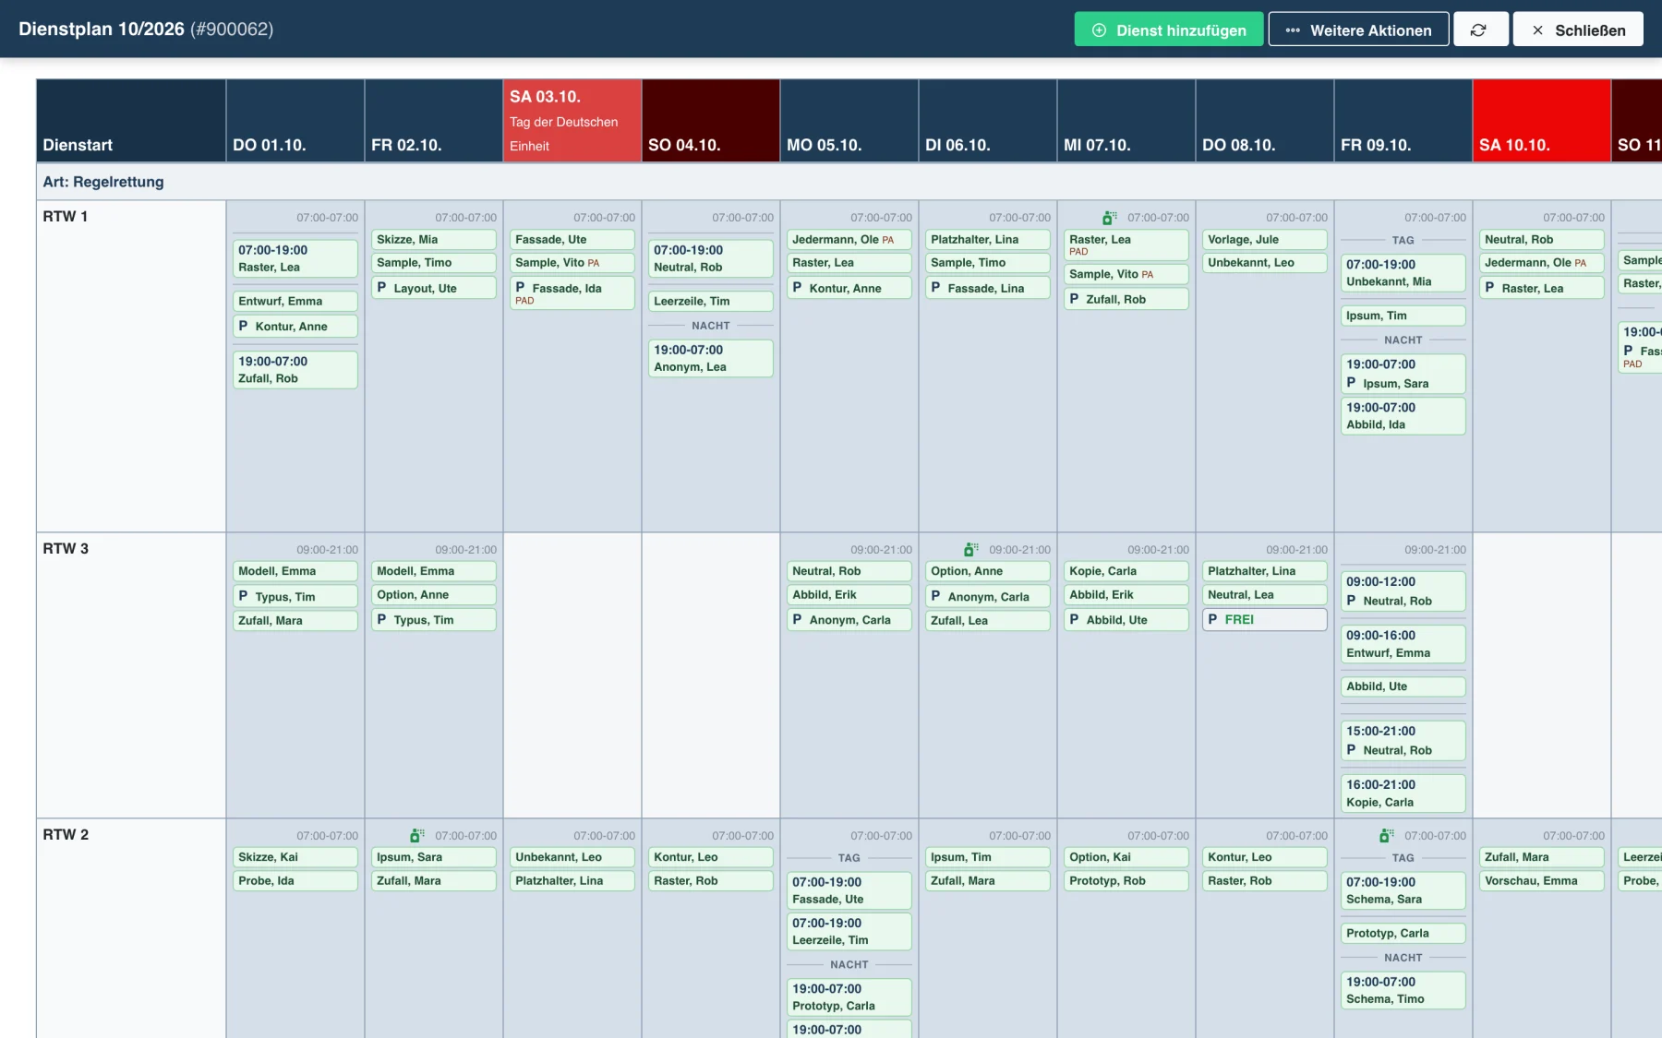1662x1038 pixels.
Task: Open the Weitere Aktionen menu
Action: click(1358, 30)
